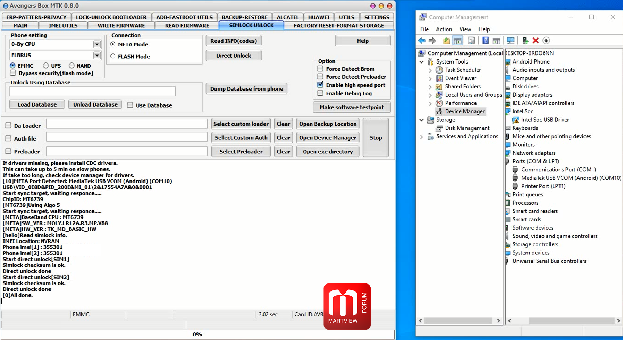Select the UFS storage radio button
The height and width of the screenshot is (347, 623).
tap(46, 65)
